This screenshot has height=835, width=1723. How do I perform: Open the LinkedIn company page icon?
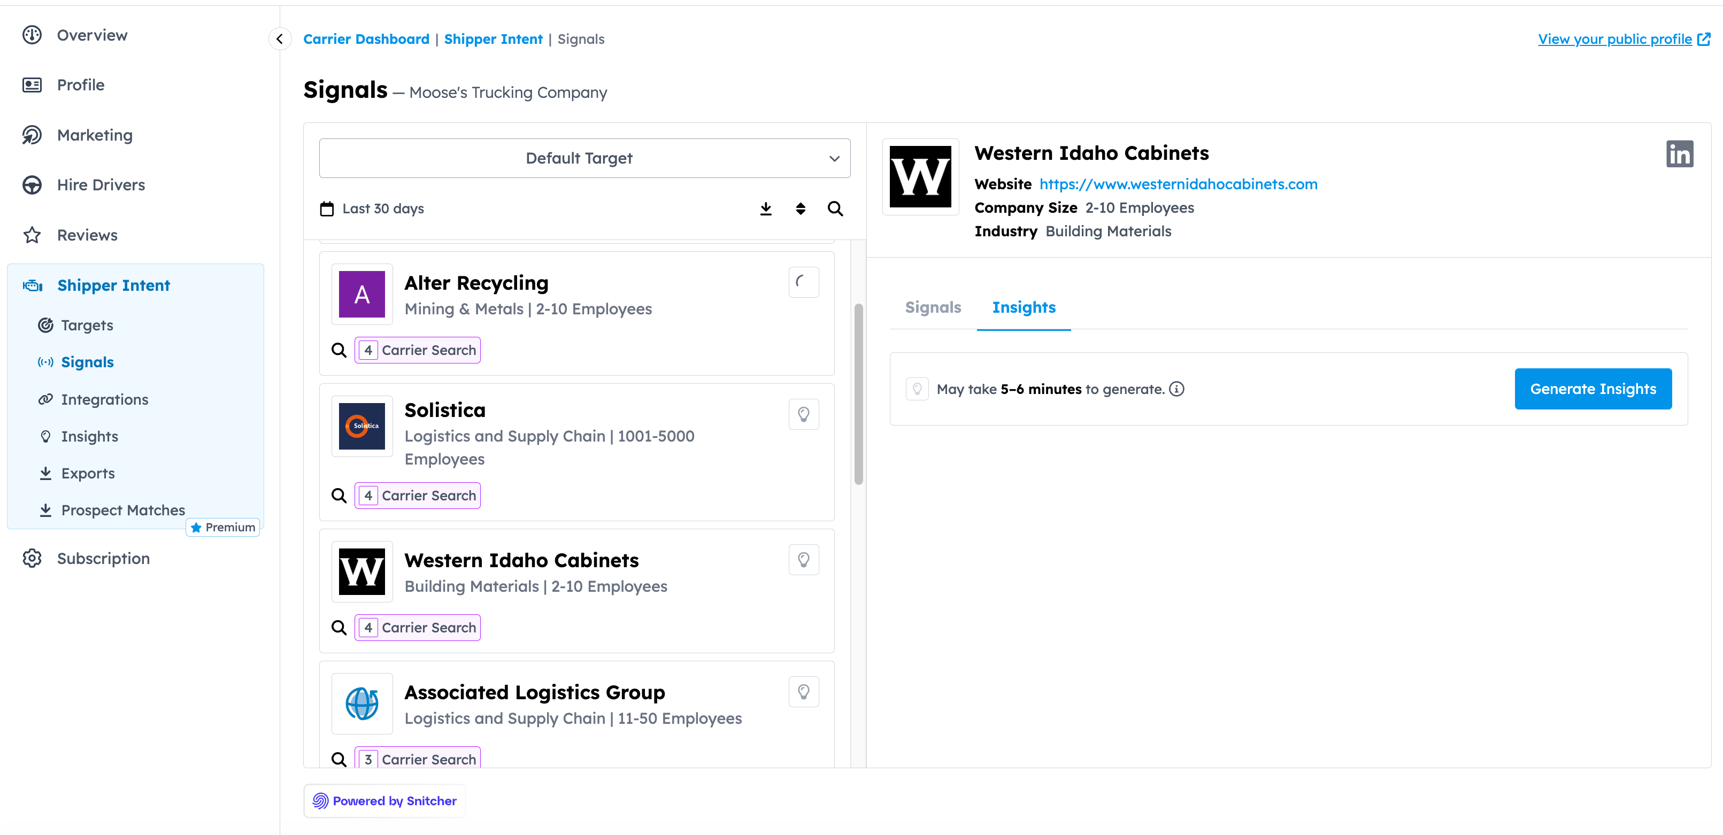pyautogui.click(x=1679, y=154)
